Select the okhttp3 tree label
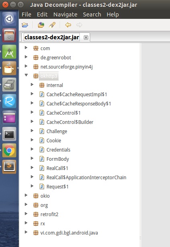170x247 pixels. [x=49, y=76]
